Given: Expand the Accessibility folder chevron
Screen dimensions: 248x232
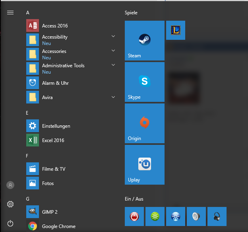Looking at the screenshot, I should [x=113, y=36].
